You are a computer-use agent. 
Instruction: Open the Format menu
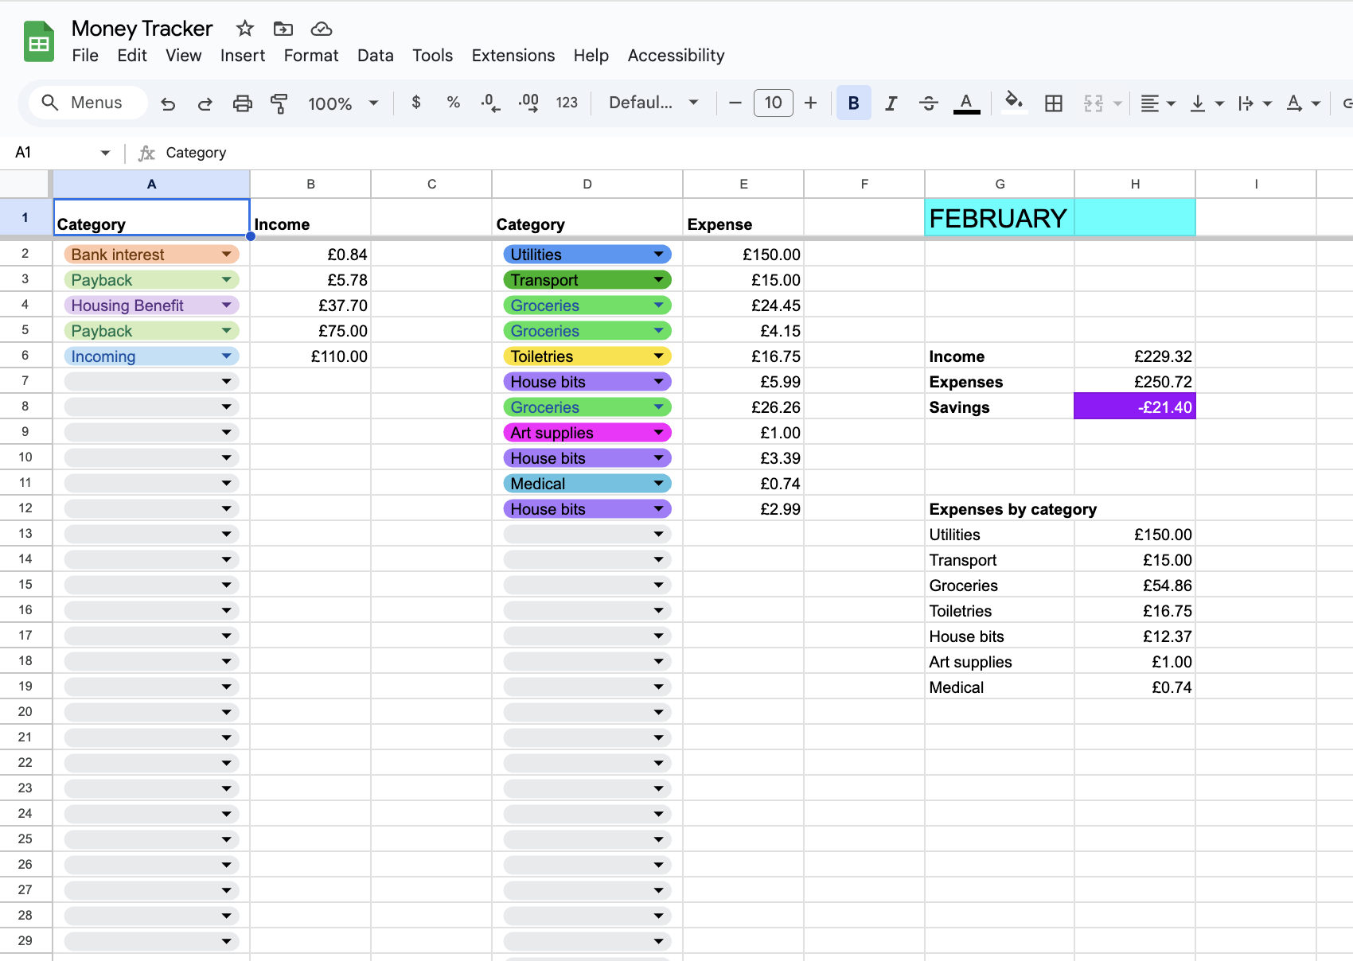point(310,56)
